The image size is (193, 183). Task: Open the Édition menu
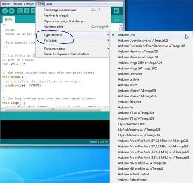point(17,4)
